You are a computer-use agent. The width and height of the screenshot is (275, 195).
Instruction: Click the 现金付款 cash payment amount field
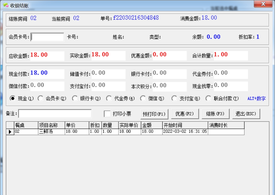click(47, 74)
